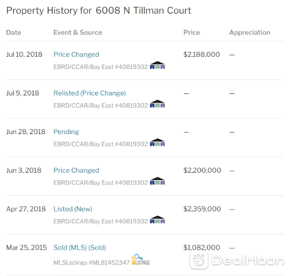Select the $2,359,000 listing price

pos(202,209)
